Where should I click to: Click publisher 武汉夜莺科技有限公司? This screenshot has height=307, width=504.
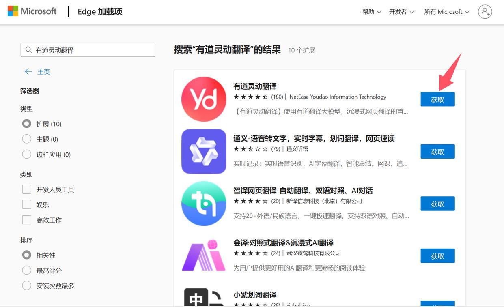(314, 253)
